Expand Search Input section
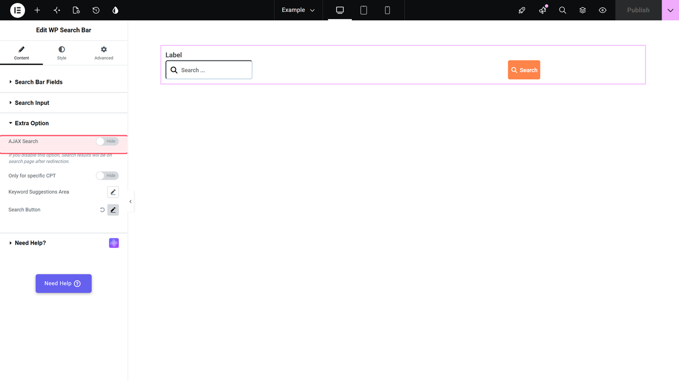The image size is (679, 382). pos(64,103)
